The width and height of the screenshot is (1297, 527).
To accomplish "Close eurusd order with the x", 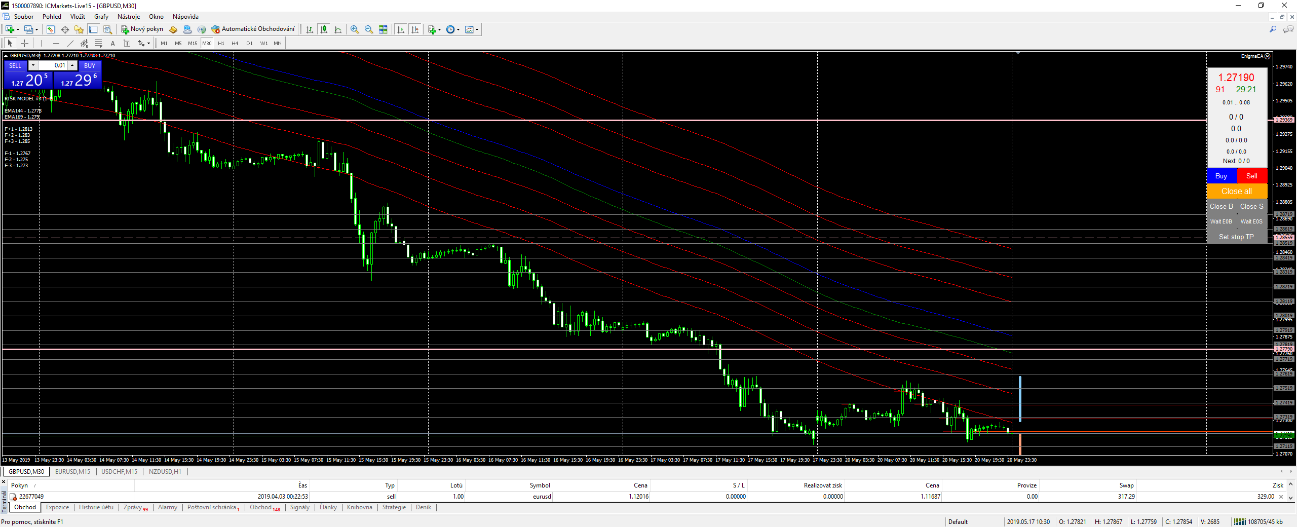I will [x=1281, y=497].
